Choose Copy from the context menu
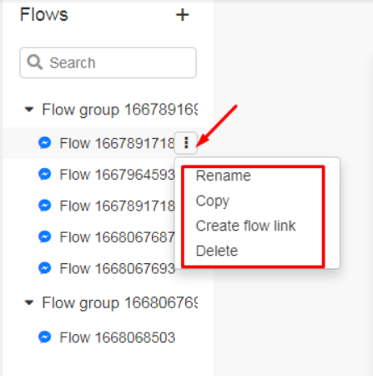 coord(213,201)
